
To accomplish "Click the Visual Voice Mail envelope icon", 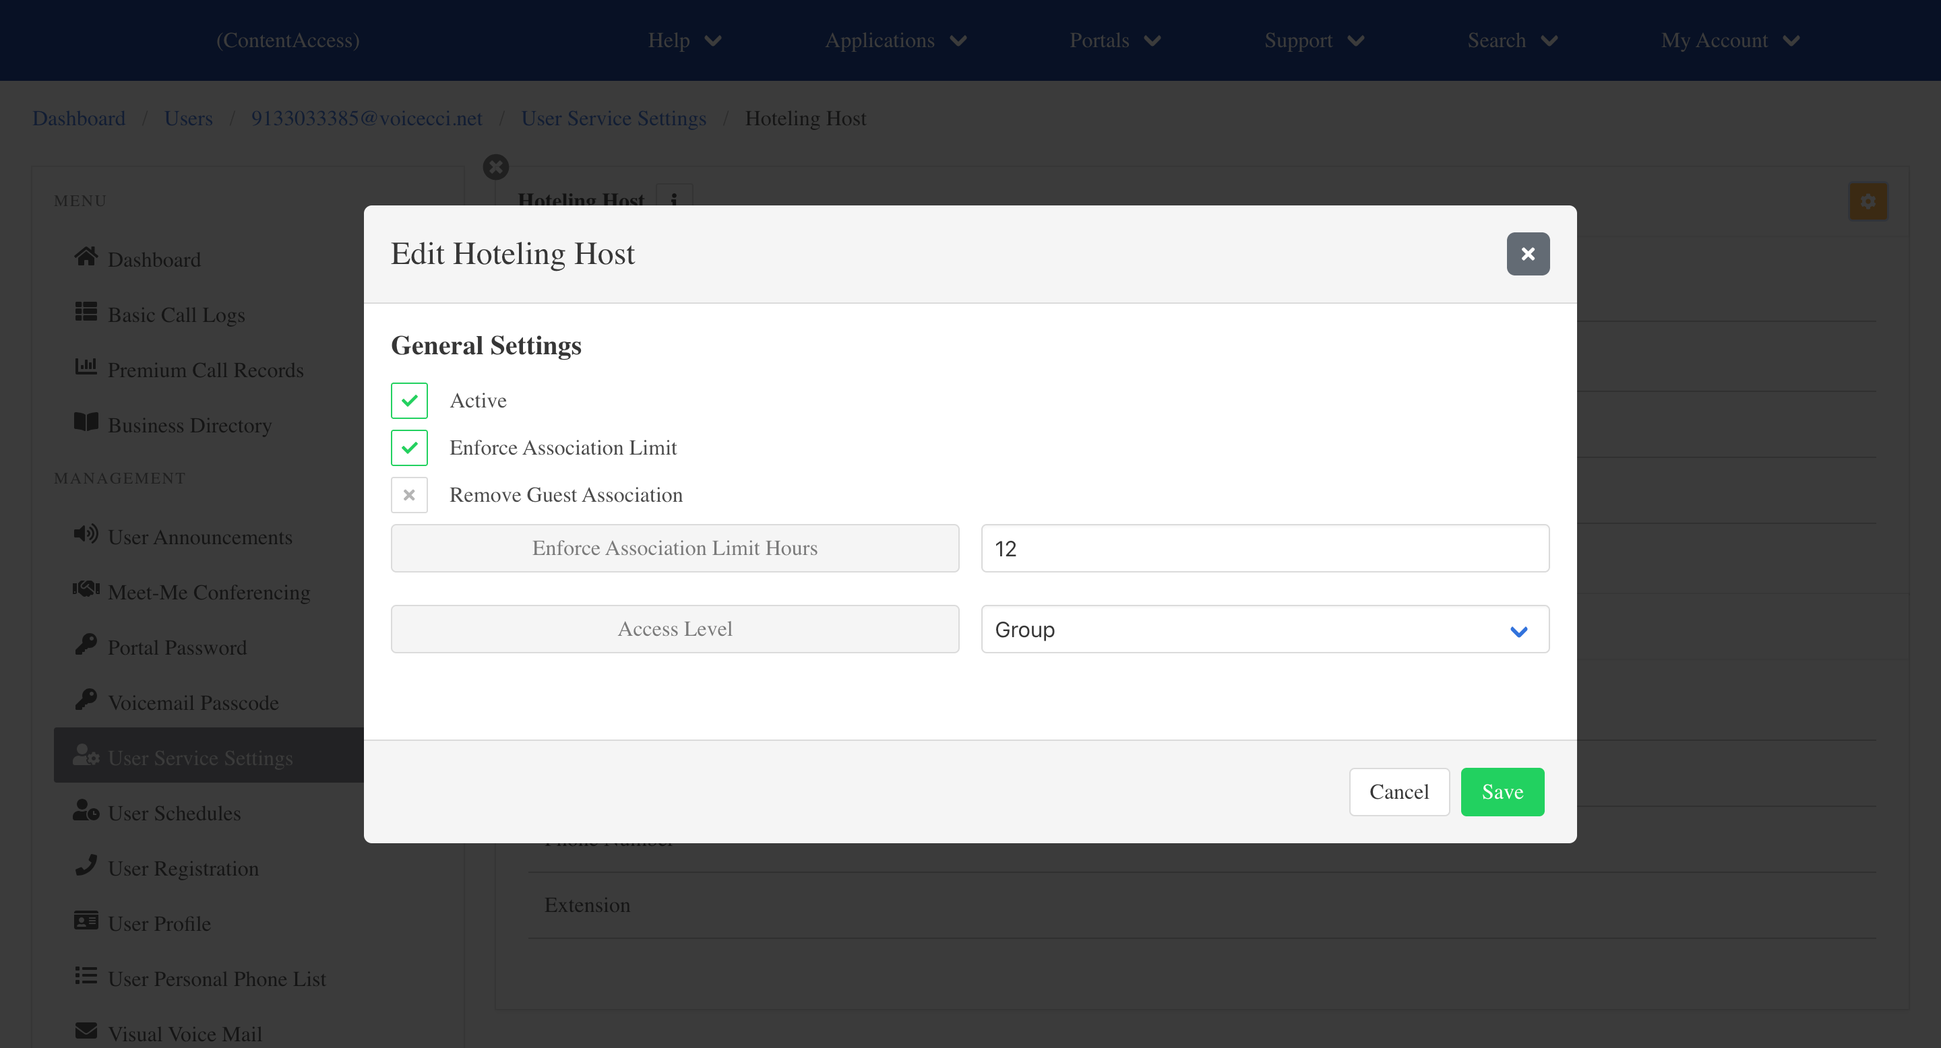I will pyautogui.click(x=86, y=1030).
